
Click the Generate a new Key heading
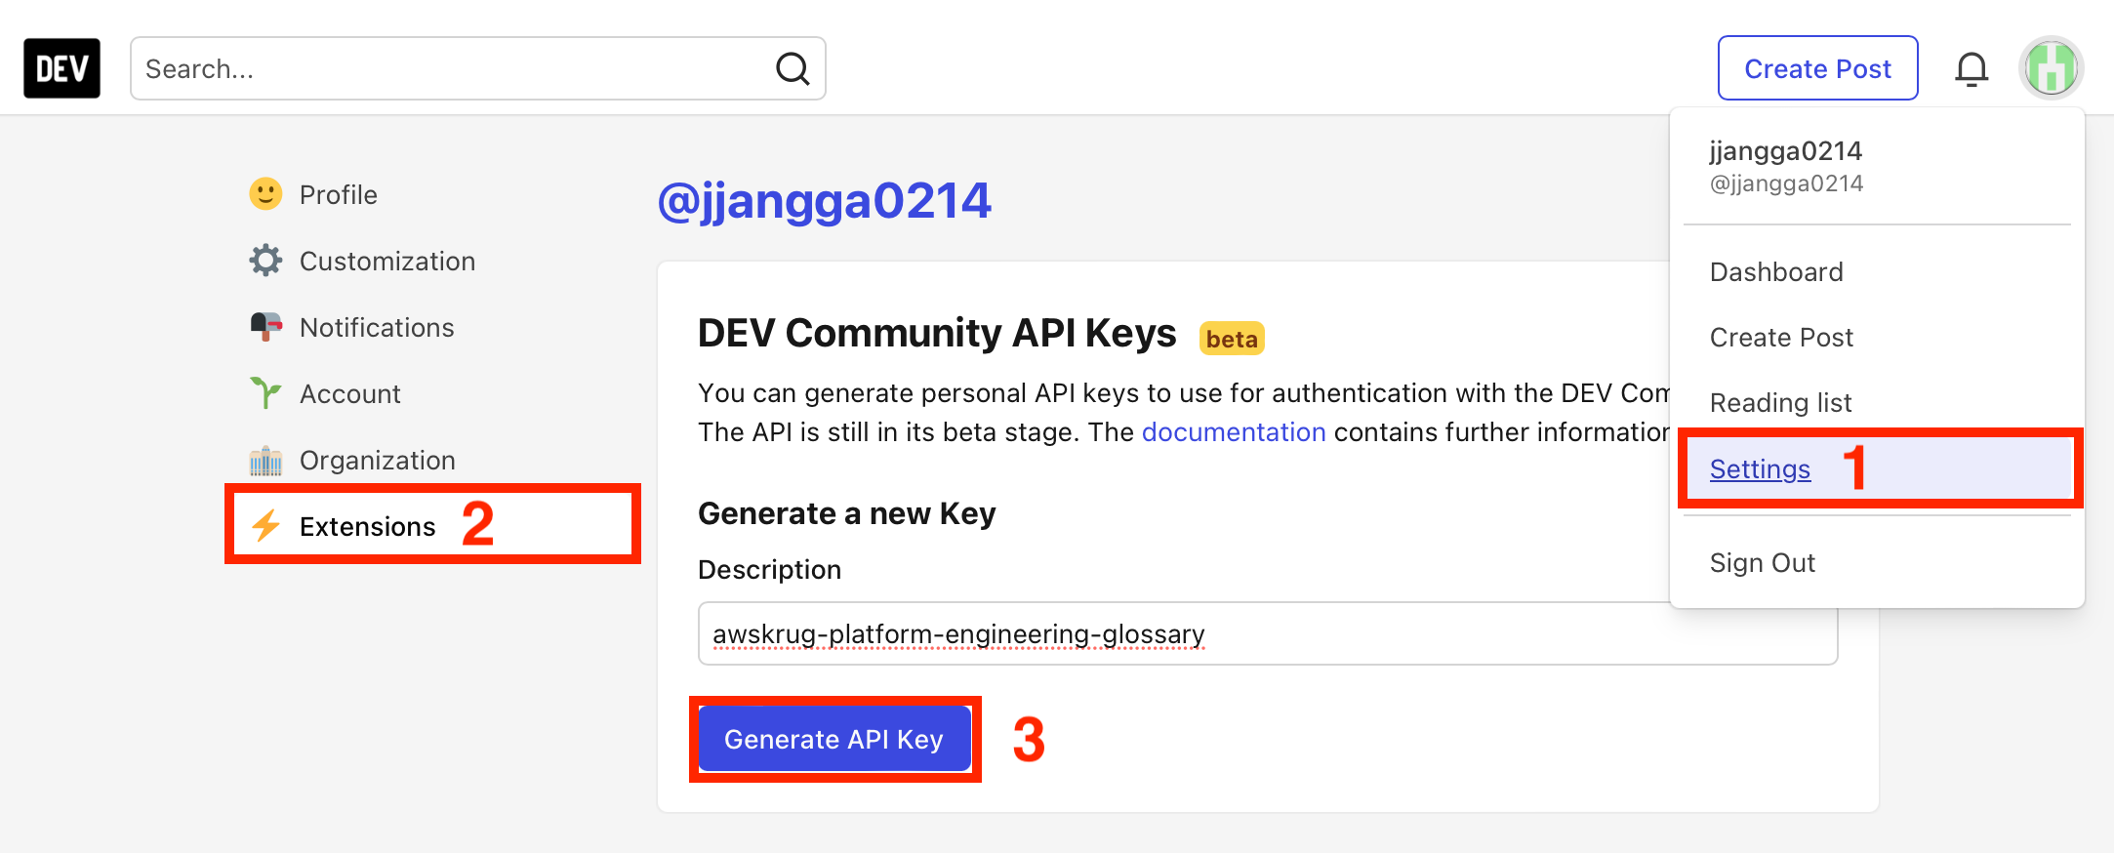[x=847, y=513]
